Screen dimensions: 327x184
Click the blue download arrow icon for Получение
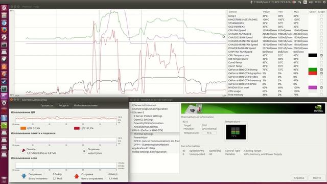(24, 176)
